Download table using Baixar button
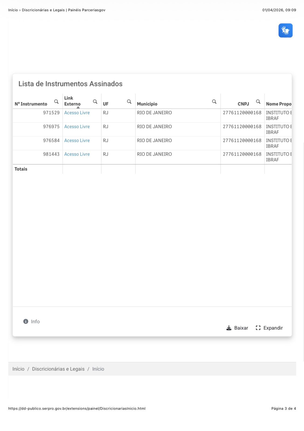 tap(237, 328)
